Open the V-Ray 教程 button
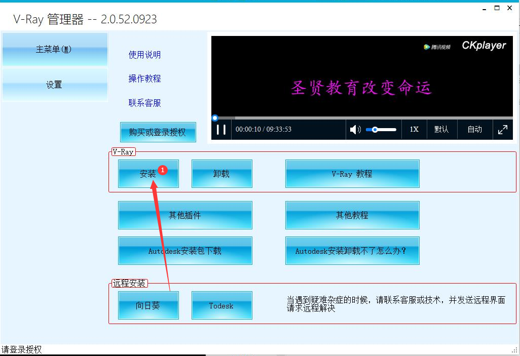Screen dimensions: 520x356 click(x=352, y=174)
